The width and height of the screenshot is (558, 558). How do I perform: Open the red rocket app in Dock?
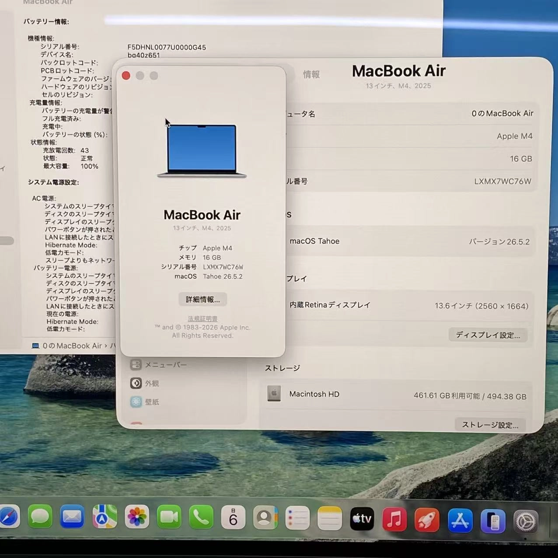[x=427, y=520]
